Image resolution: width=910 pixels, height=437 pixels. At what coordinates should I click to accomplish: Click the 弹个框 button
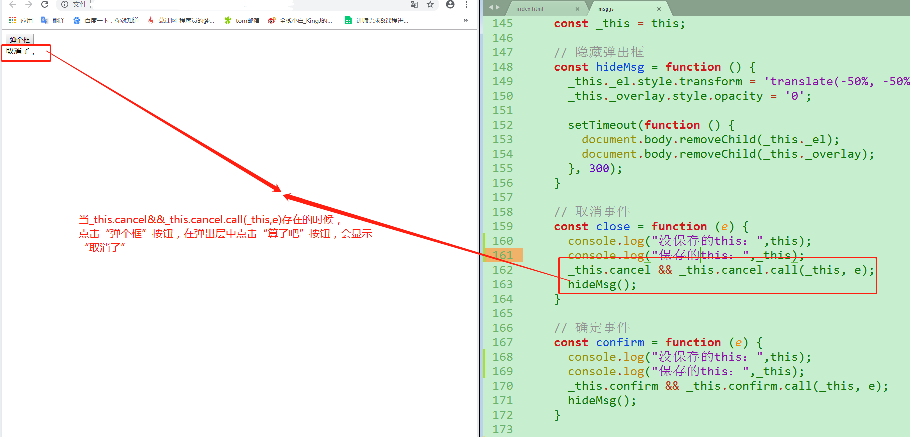pos(20,39)
